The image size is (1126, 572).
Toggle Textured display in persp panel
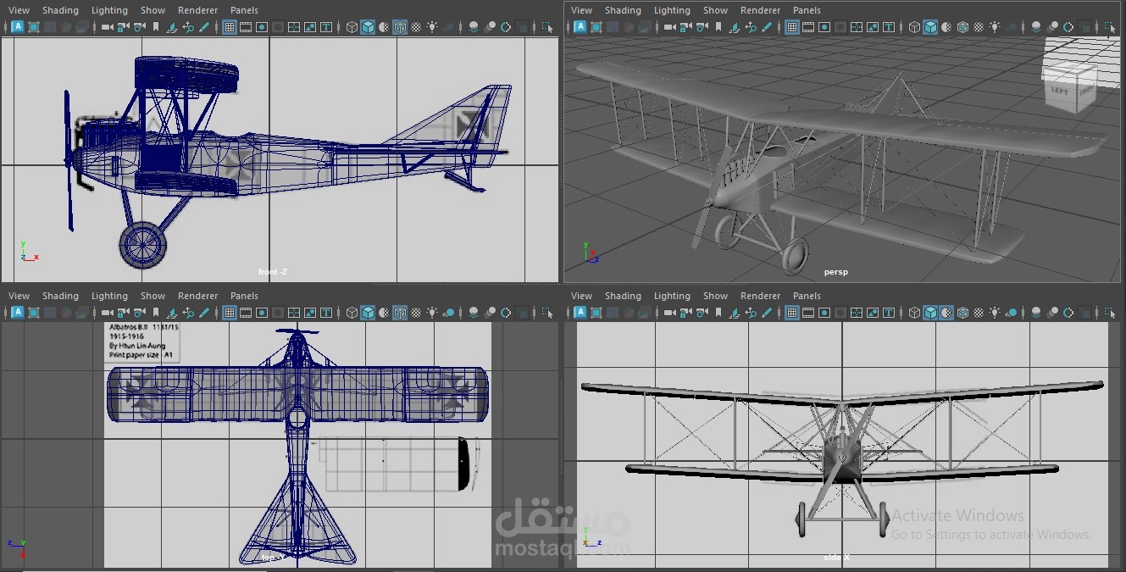tap(979, 27)
